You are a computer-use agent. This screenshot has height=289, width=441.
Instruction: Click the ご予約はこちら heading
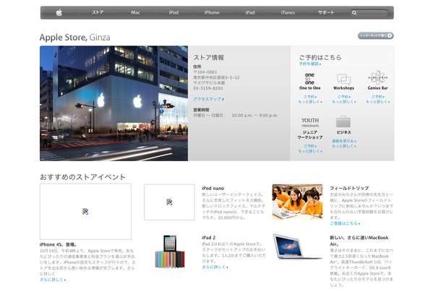tap(320, 57)
